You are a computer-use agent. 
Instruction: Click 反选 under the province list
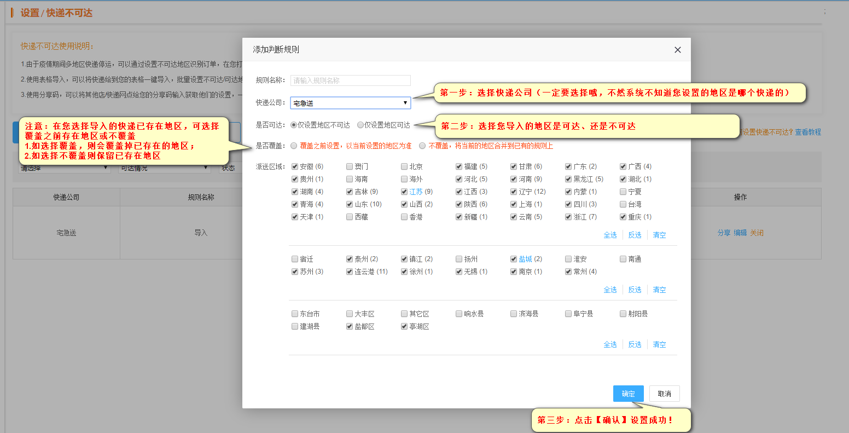click(x=635, y=235)
